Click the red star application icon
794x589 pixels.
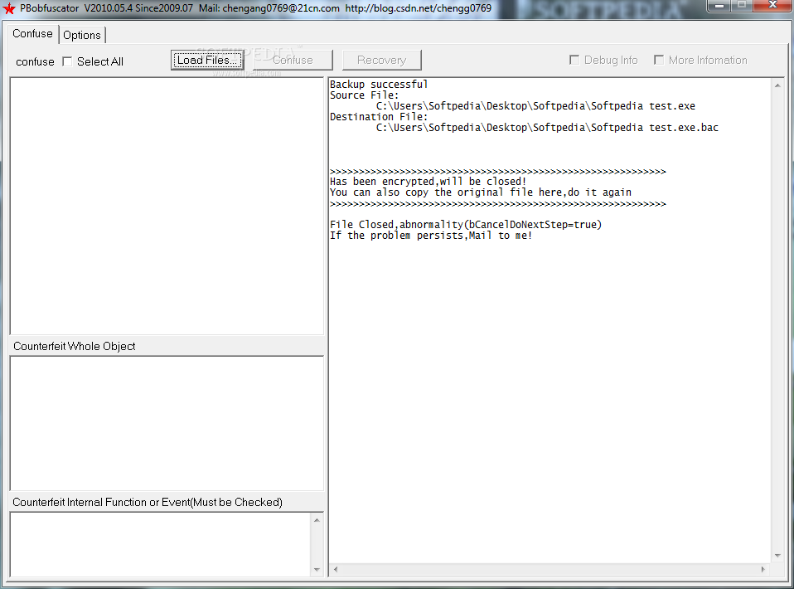click(x=9, y=8)
